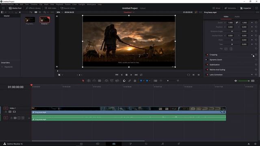This screenshot has height=146, width=260.
Task: Click the Overwrite Clip toolbar icon
Action: pos(112,81)
